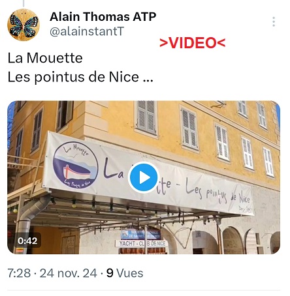Click the red >VIDEO< label
This screenshot has width=290, height=296.
pyautogui.click(x=193, y=43)
